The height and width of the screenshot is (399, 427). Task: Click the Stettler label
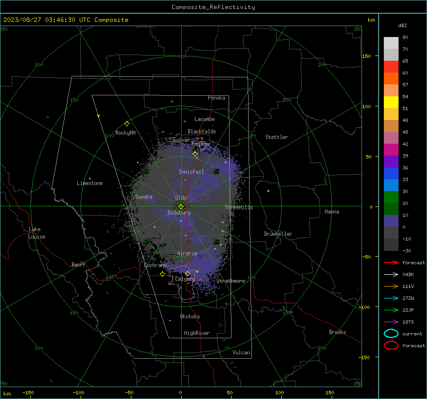point(277,137)
